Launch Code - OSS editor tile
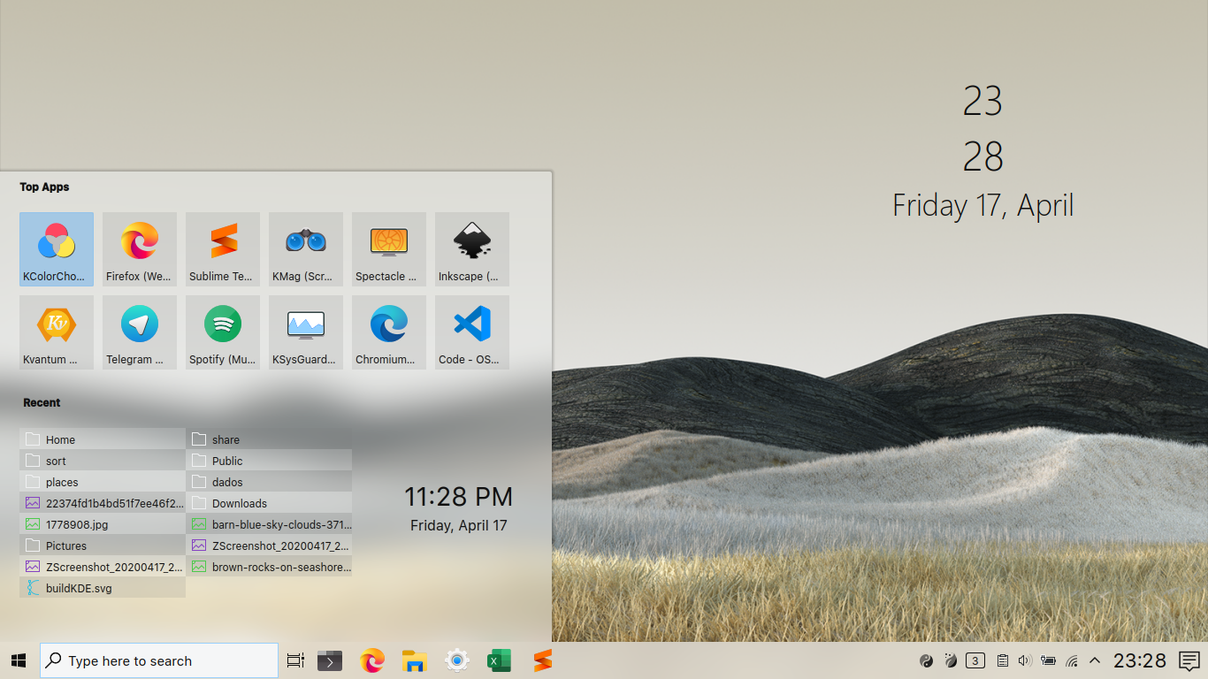The width and height of the screenshot is (1208, 679). click(472, 332)
